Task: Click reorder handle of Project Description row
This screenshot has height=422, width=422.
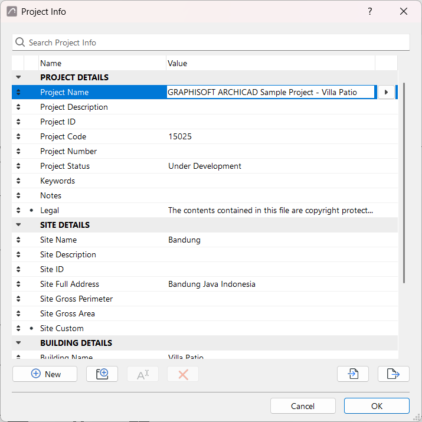Action: click(18, 107)
